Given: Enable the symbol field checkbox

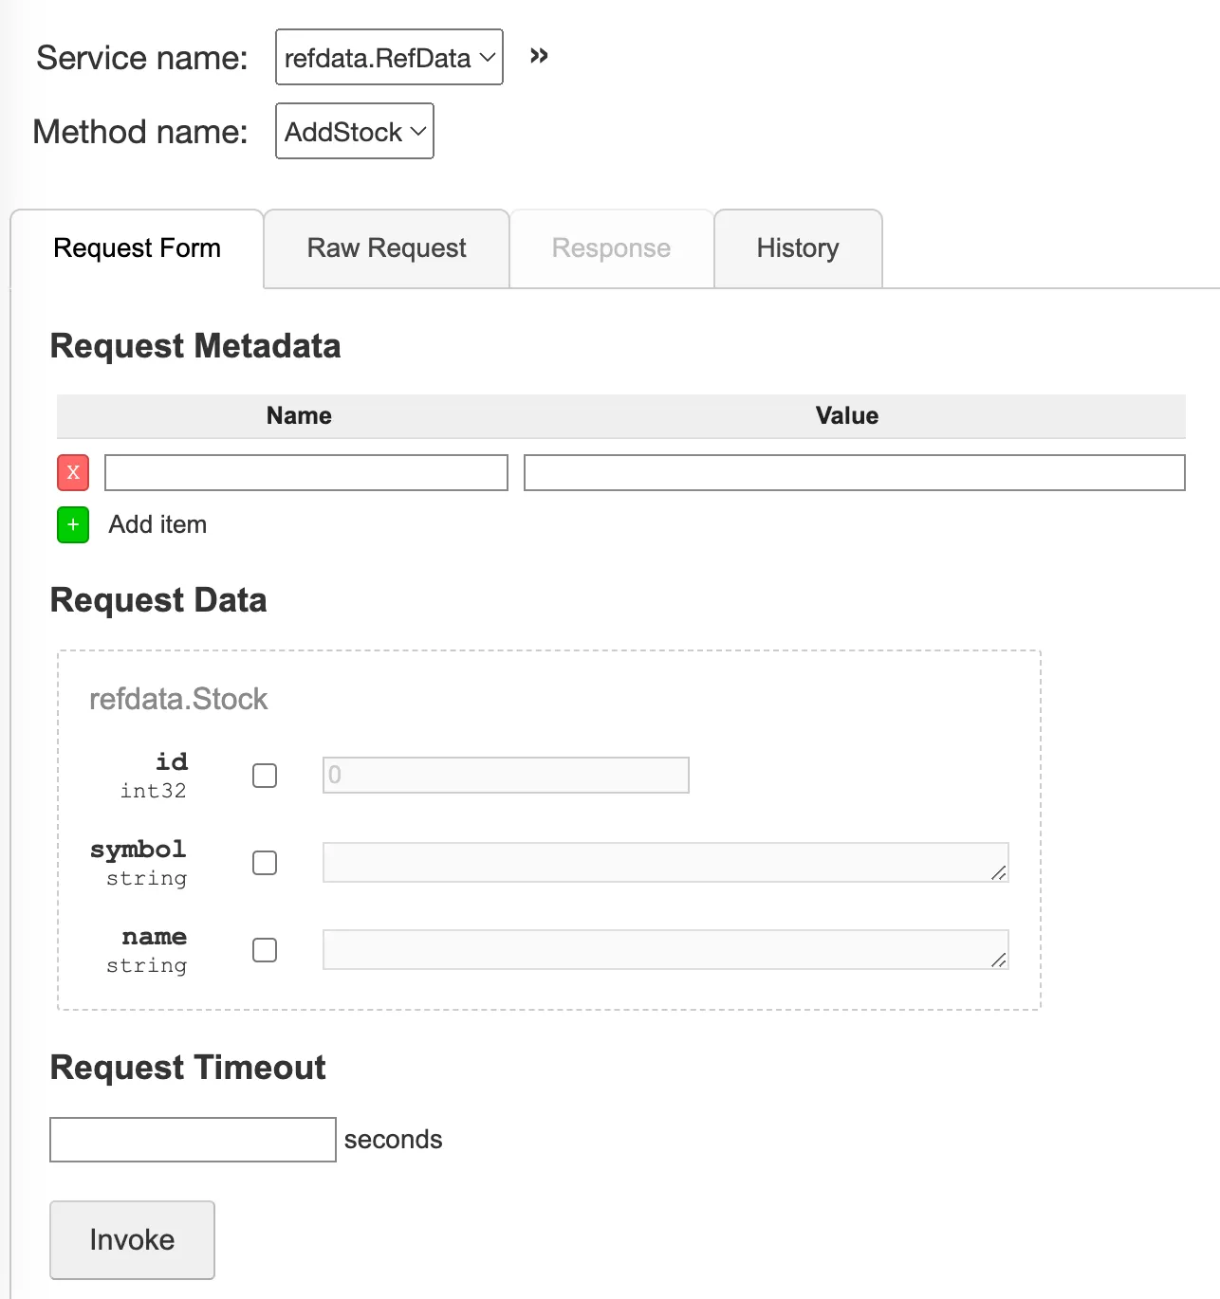Looking at the screenshot, I should 265,863.
